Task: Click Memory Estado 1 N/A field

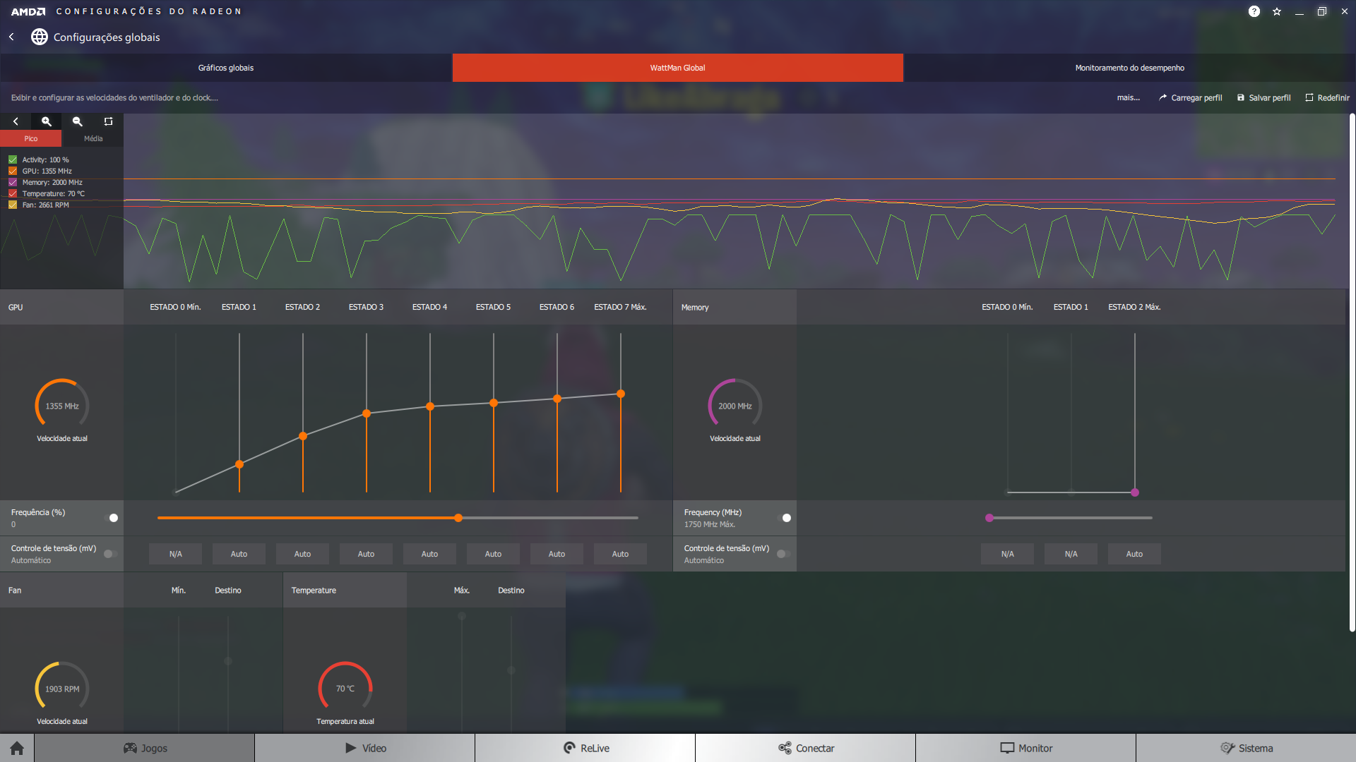Action: [x=1071, y=554]
